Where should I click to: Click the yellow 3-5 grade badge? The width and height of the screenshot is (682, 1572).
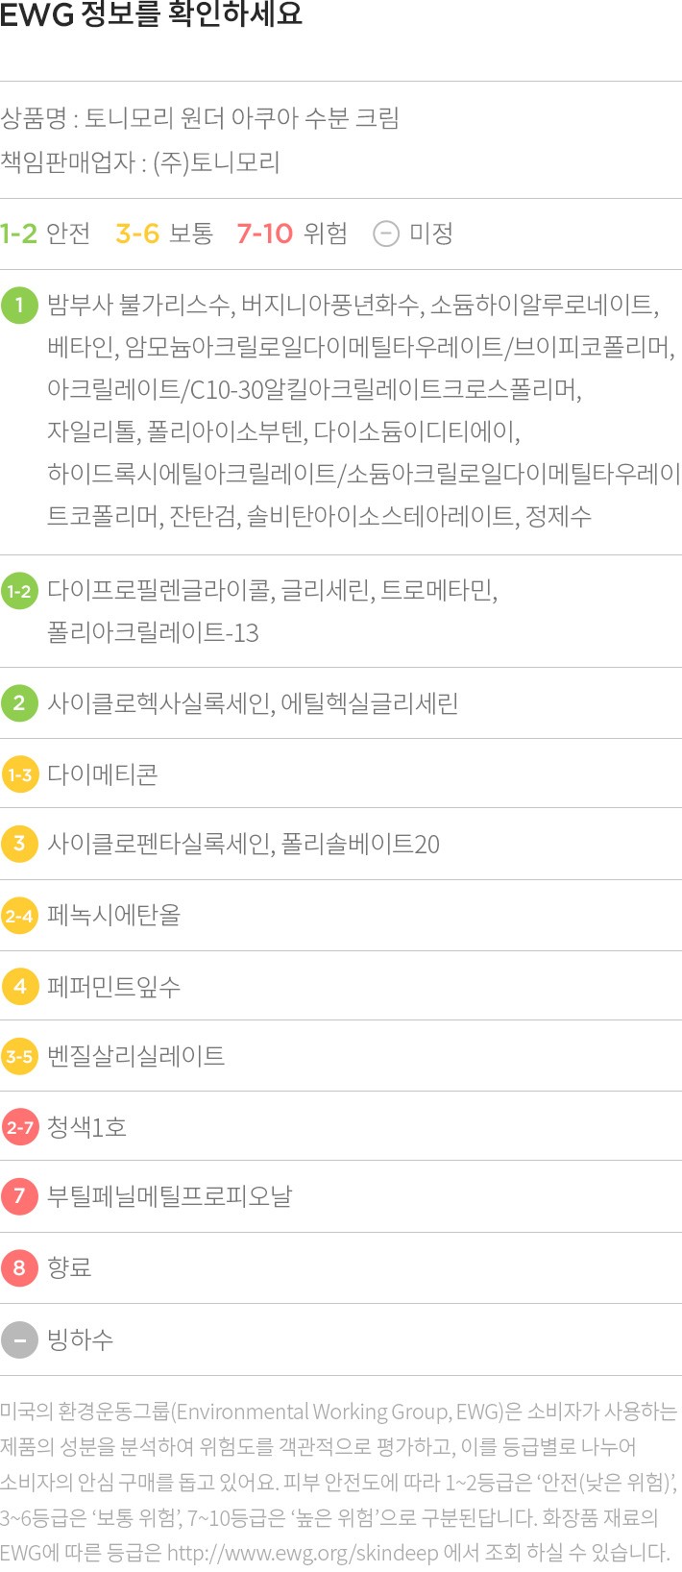[19, 1057]
